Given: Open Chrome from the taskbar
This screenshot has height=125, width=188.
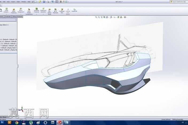Looking at the screenshot, I should click(x=17, y=123).
